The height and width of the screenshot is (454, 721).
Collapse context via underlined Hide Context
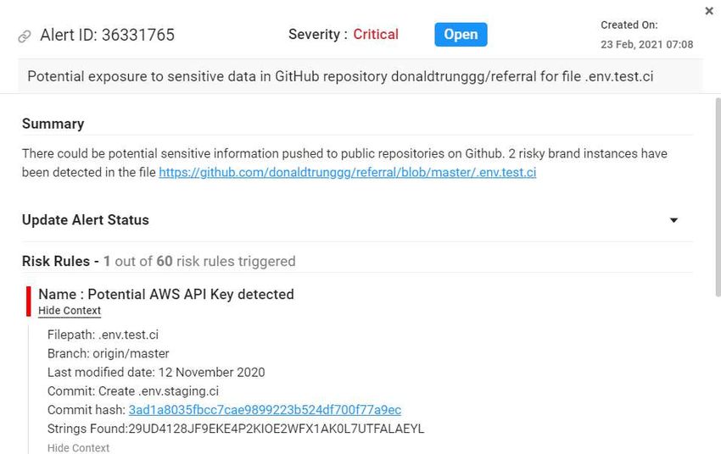coord(70,311)
